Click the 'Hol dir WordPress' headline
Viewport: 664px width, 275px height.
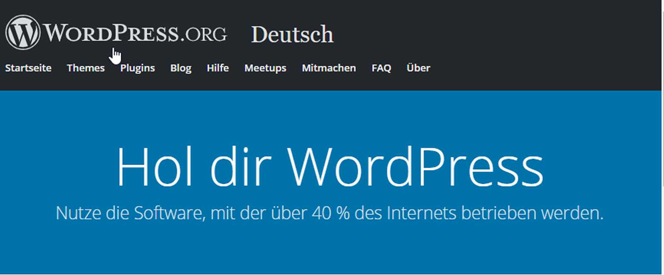[330, 167]
